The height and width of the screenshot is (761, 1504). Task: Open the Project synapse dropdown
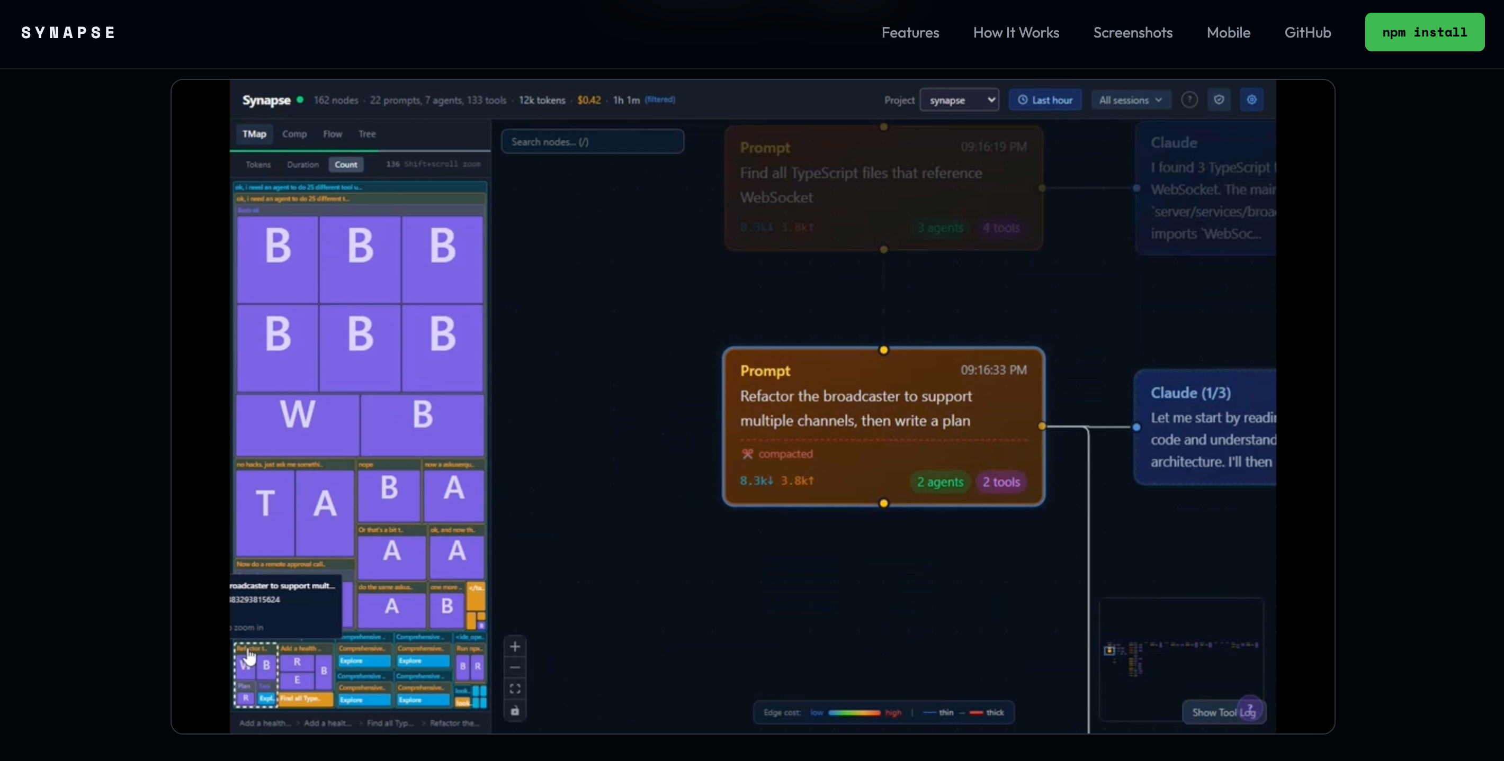pos(959,100)
